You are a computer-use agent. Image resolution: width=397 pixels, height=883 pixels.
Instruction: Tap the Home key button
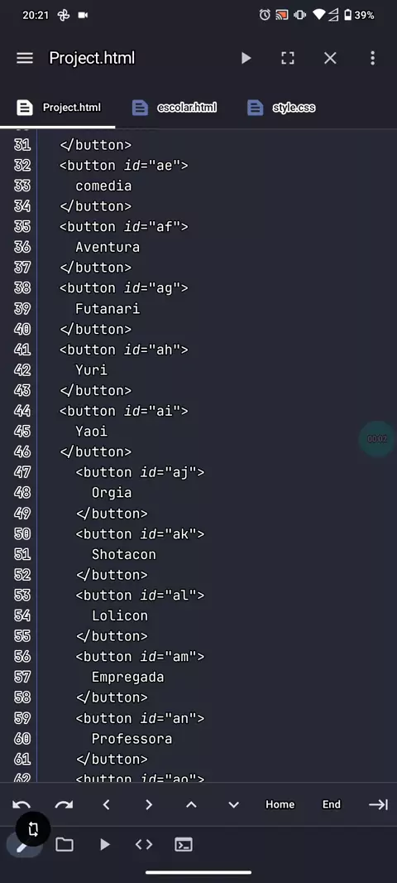280,804
